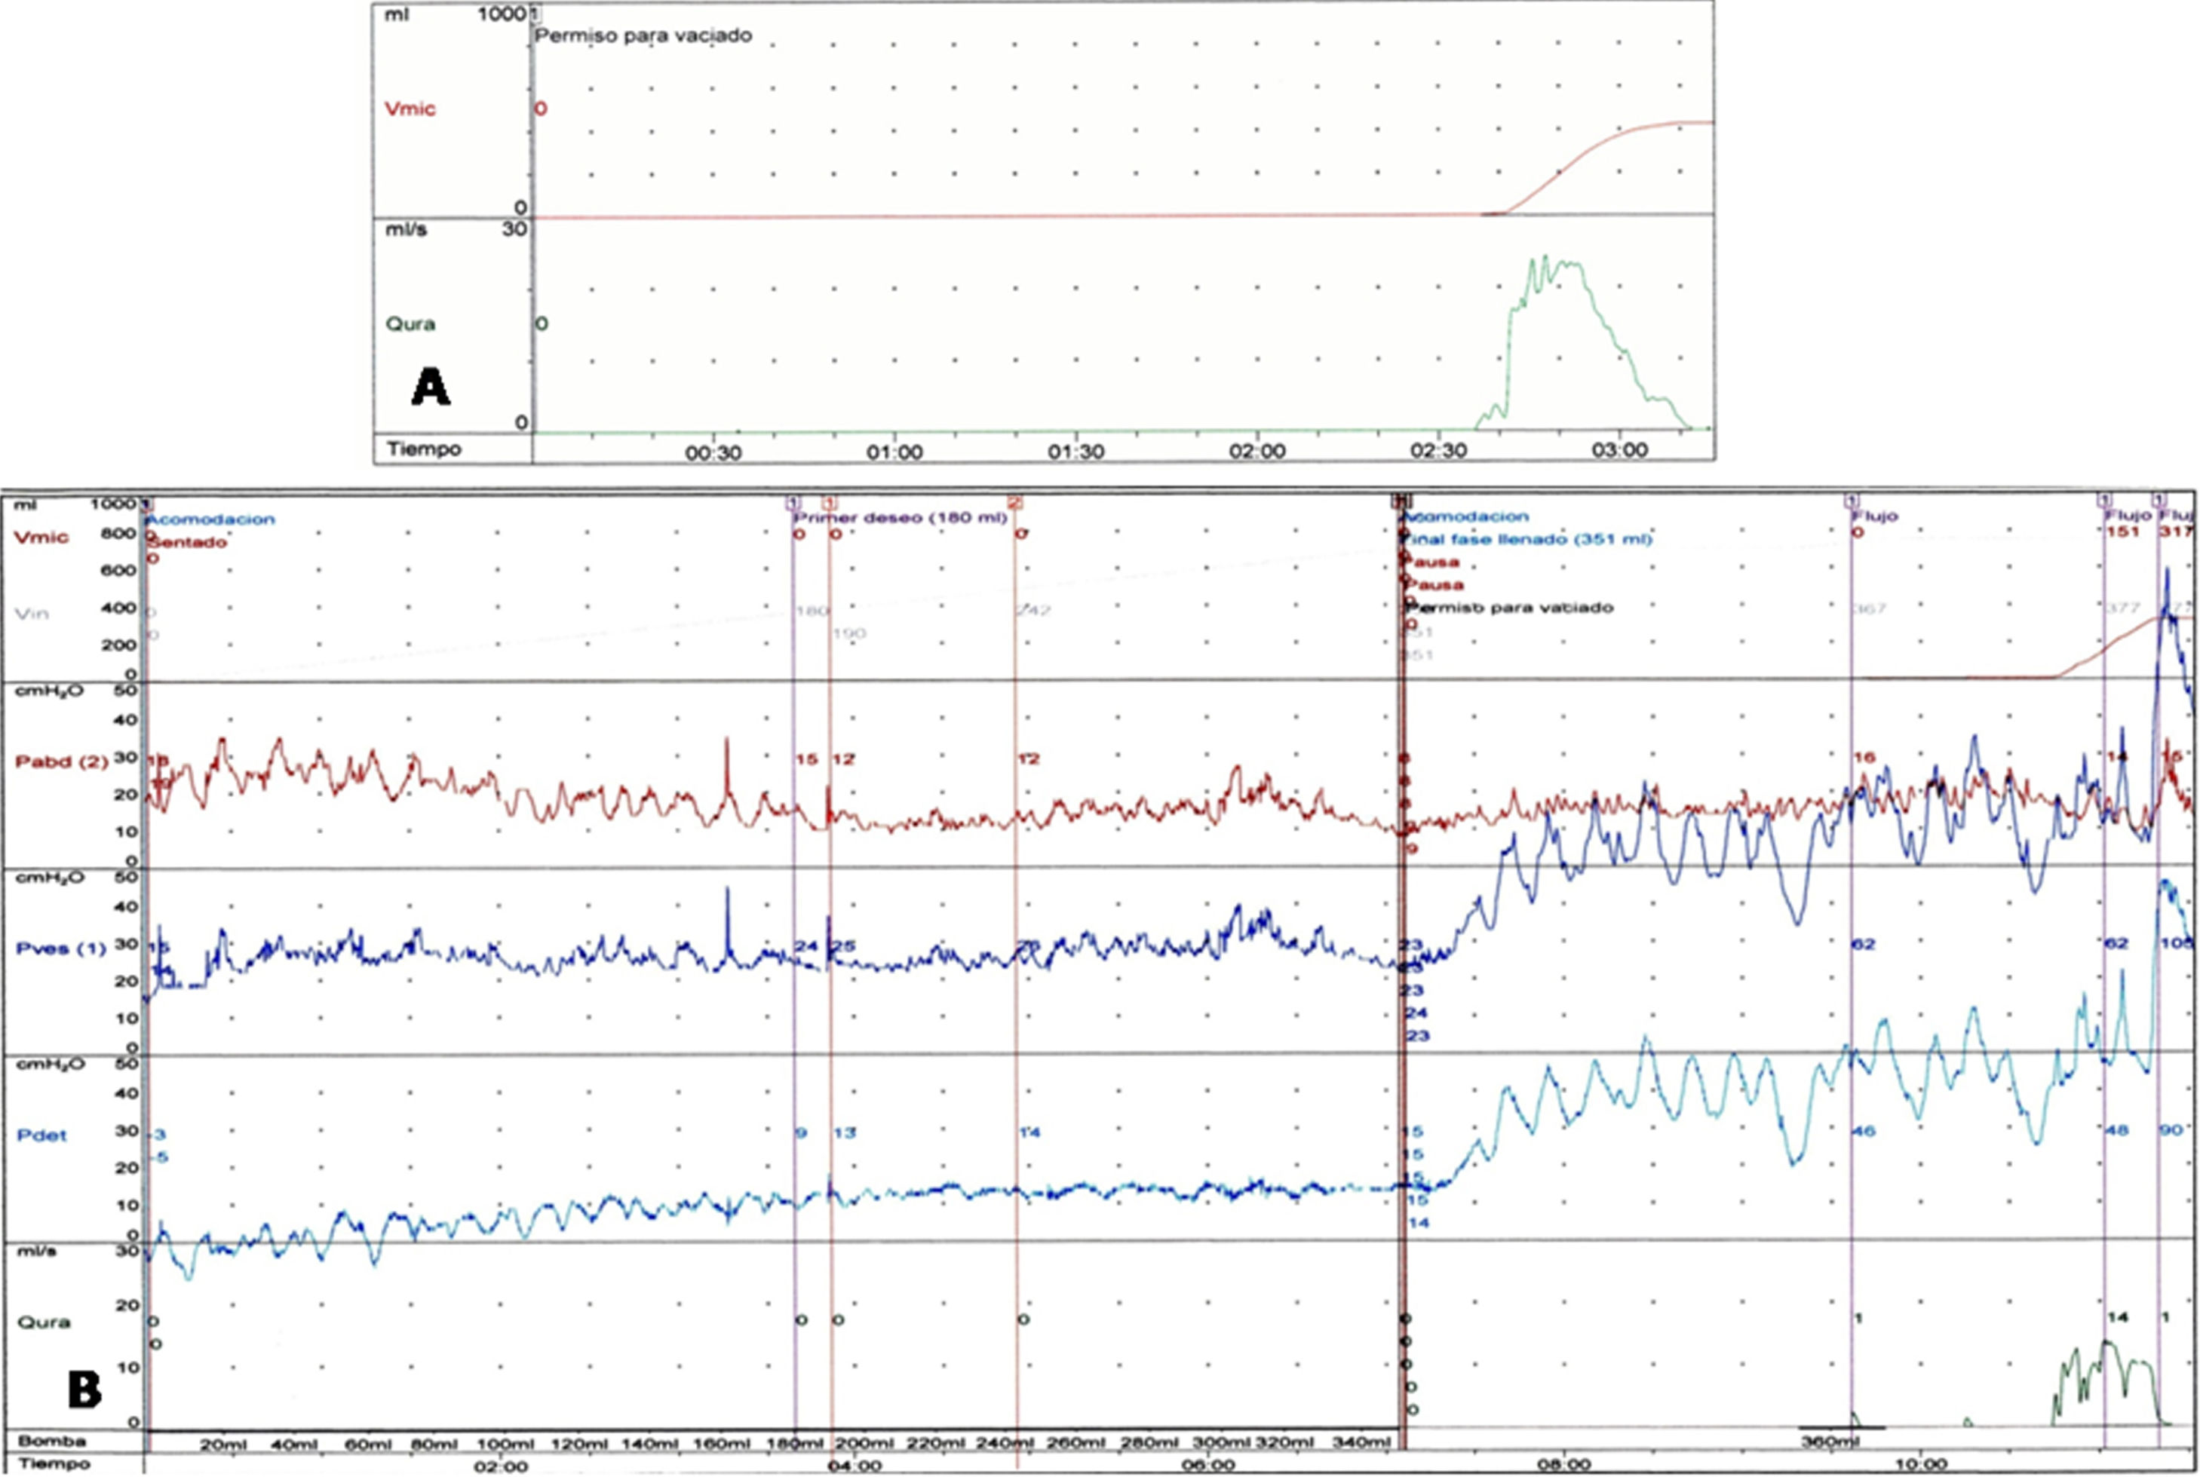This screenshot has width=2200, height=1477.
Task: Click the 'Primer deseo (180 ml)' event marker
Action: click(x=900, y=518)
